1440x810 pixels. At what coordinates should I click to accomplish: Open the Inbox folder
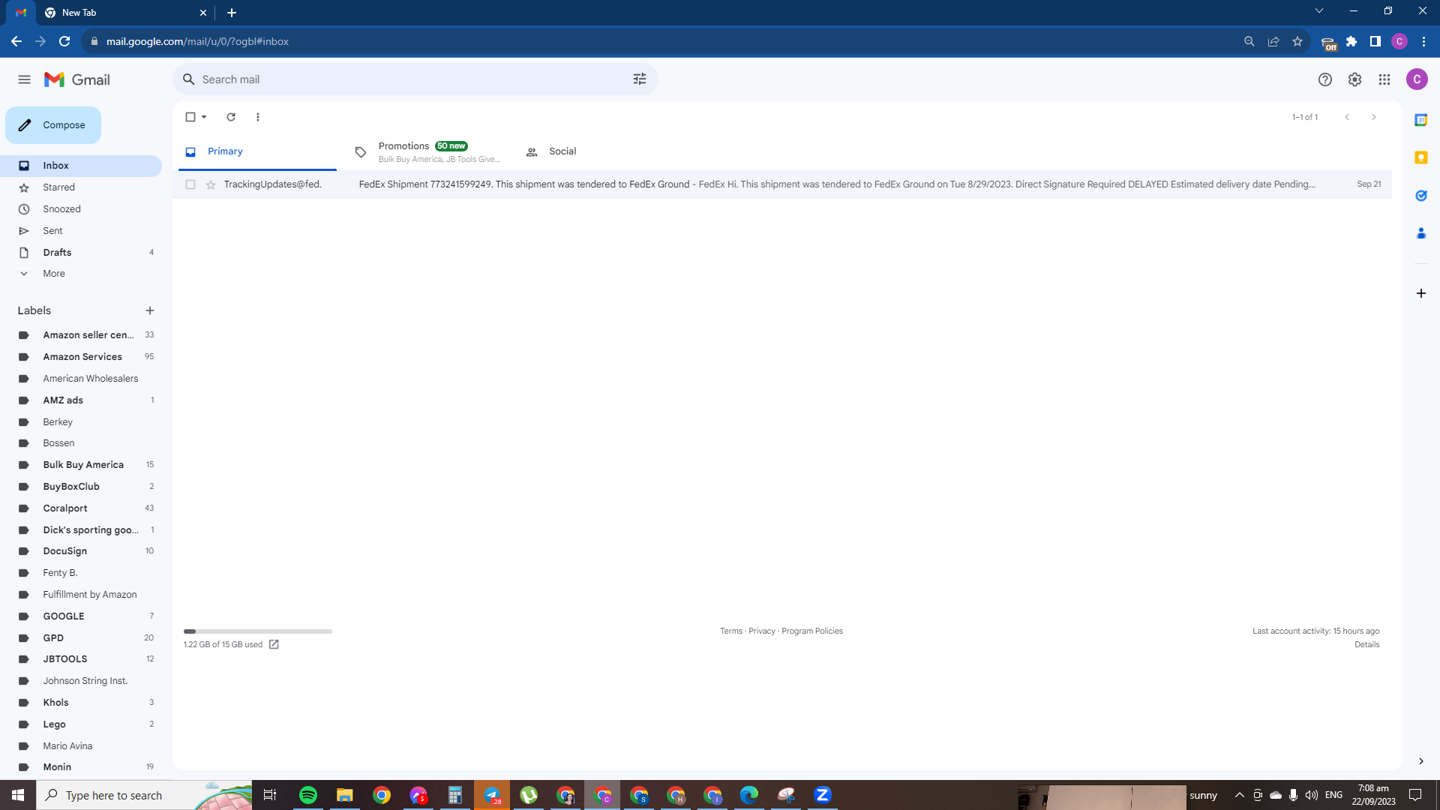click(81, 166)
